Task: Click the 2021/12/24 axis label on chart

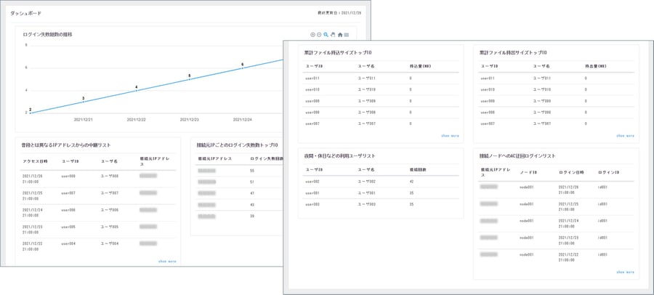Action: pyautogui.click(x=242, y=119)
